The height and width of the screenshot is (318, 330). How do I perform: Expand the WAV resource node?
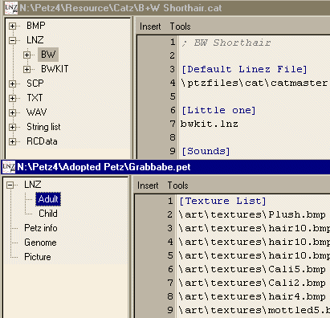pyautogui.click(x=12, y=112)
